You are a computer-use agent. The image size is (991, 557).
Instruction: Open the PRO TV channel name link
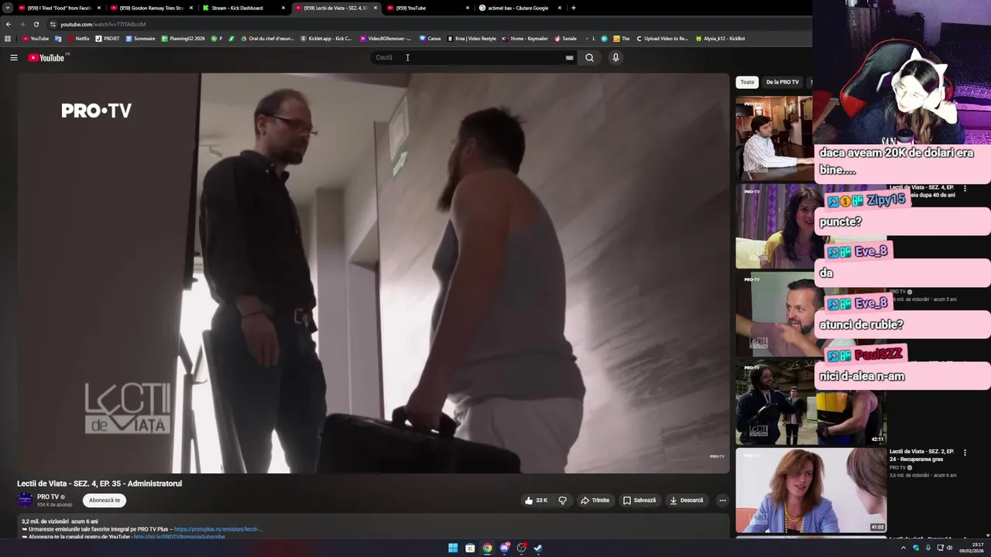[x=48, y=497]
